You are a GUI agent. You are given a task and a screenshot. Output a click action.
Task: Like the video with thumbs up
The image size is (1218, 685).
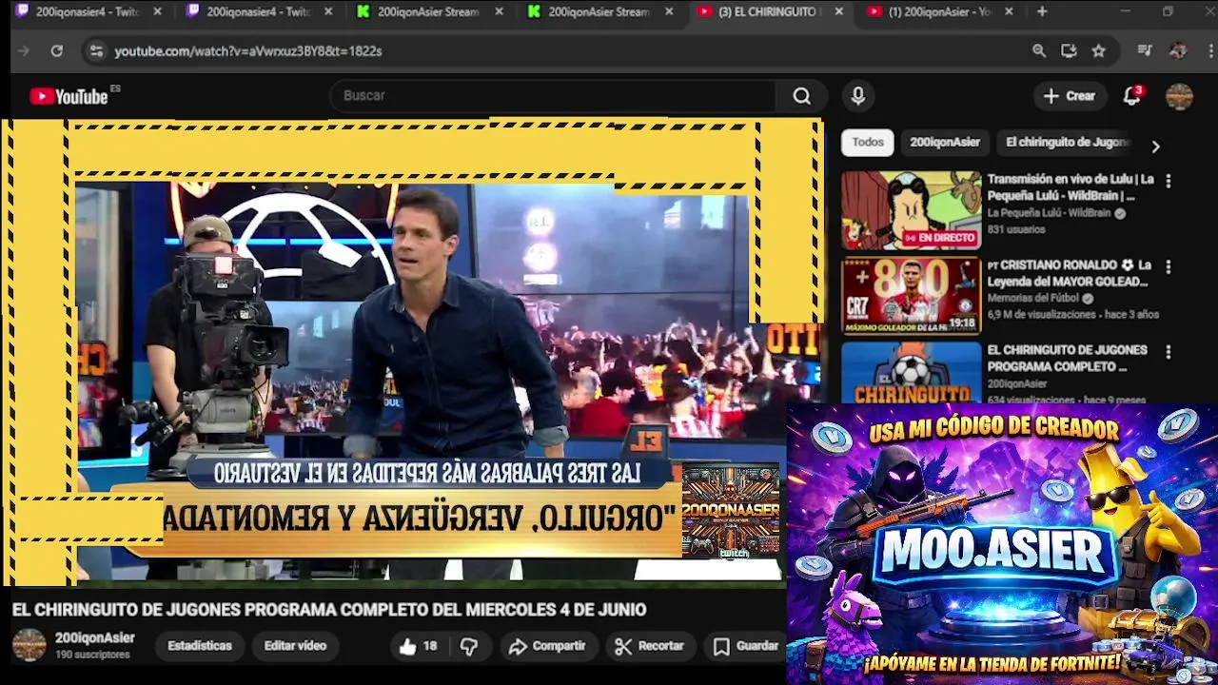pos(418,646)
